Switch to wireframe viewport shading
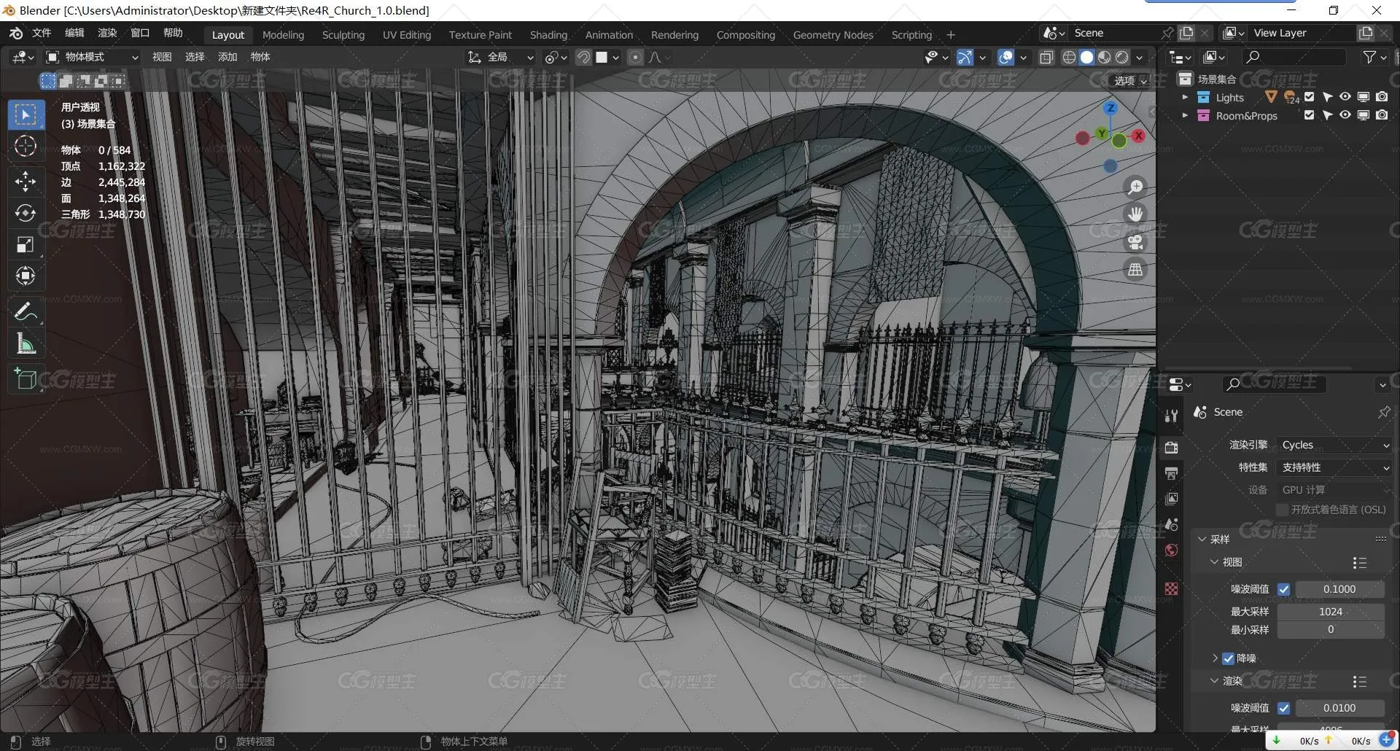The width and height of the screenshot is (1400, 751). 1069,57
